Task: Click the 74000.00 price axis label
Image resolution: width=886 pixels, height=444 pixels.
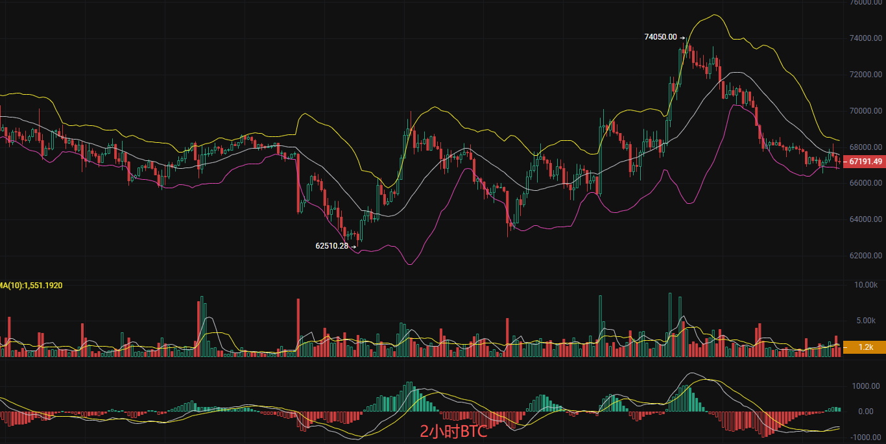Action: [865, 39]
